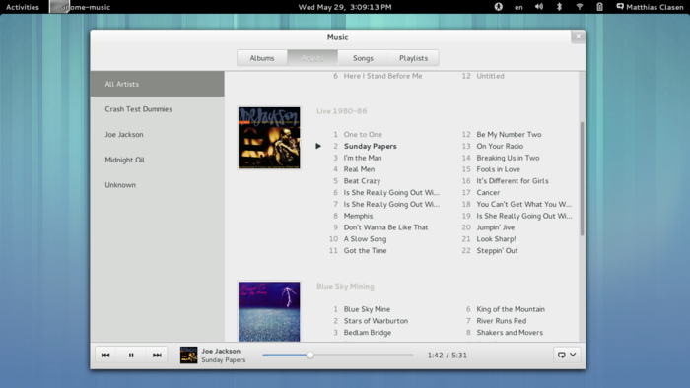Image resolution: width=690 pixels, height=388 pixels.
Task: Skip to the next track
Action: 157,356
